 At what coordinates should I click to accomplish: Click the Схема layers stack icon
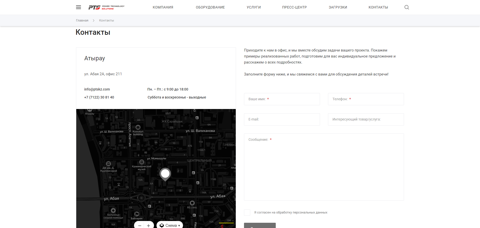(162, 225)
